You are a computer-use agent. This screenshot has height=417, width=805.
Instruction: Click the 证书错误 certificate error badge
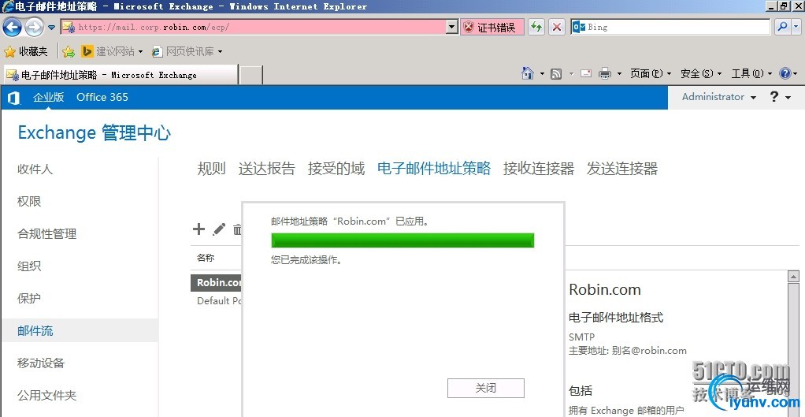point(492,28)
